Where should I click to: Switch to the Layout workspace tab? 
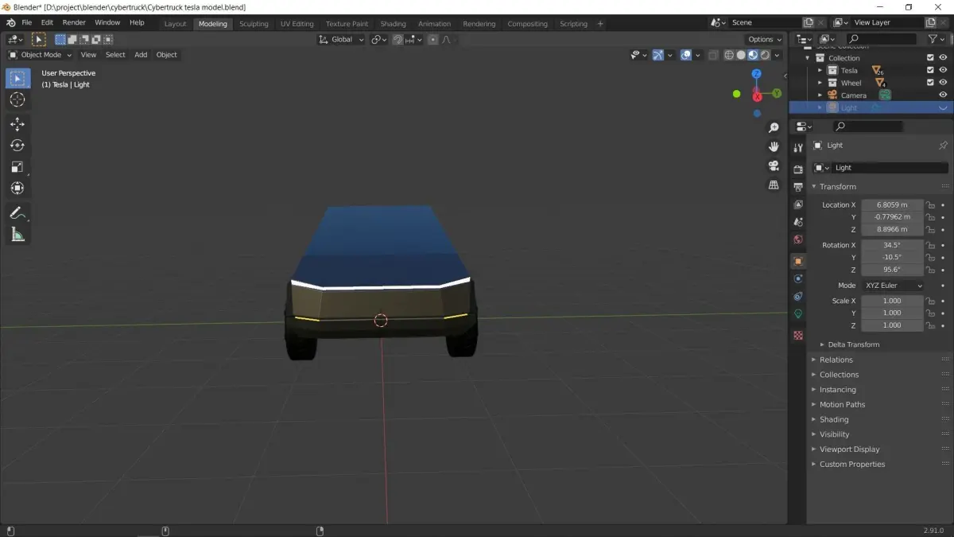pyautogui.click(x=175, y=24)
